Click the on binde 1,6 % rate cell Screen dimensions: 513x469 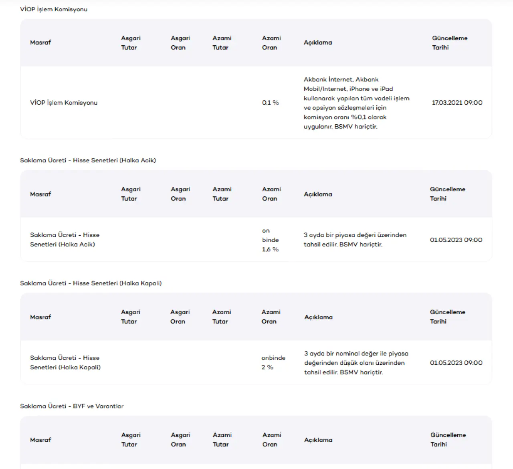tap(271, 240)
